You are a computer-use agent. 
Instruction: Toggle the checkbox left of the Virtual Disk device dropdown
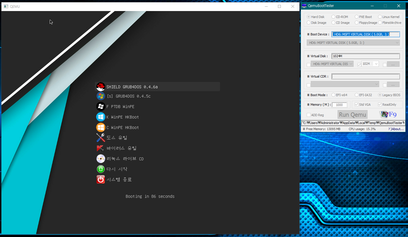308,65
